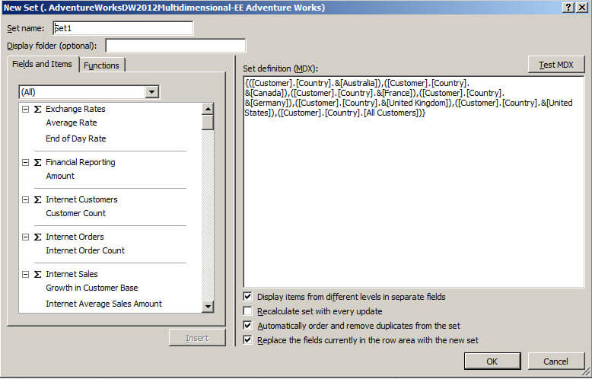Uncheck Display items from different levels
Image resolution: width=592 pixels, height=379 pixels.
[x=247, y=297]
